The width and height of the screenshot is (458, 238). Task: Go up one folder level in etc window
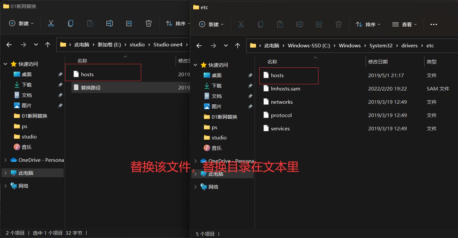click(x=238, y=46)
